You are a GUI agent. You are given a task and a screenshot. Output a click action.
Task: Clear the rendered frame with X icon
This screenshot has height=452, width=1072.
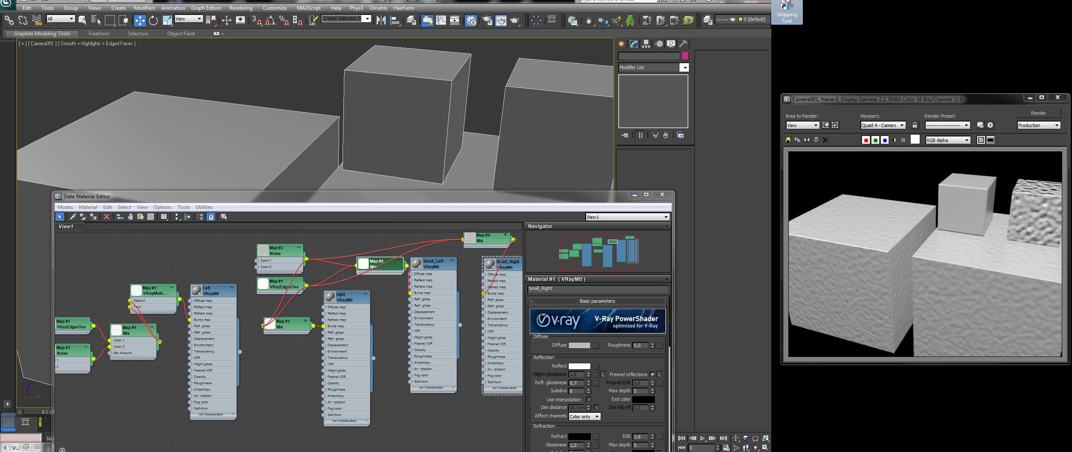coord(825,140)
